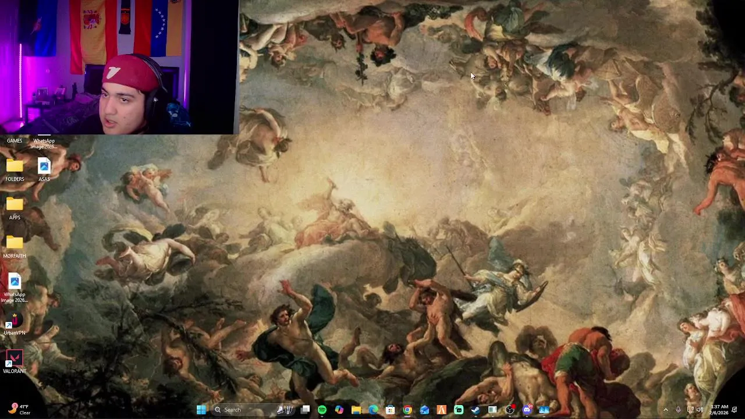Switch to Google Chrome on the taskbar
The width and height of the screenshot is (745, 419).
(x=407, y=410)
